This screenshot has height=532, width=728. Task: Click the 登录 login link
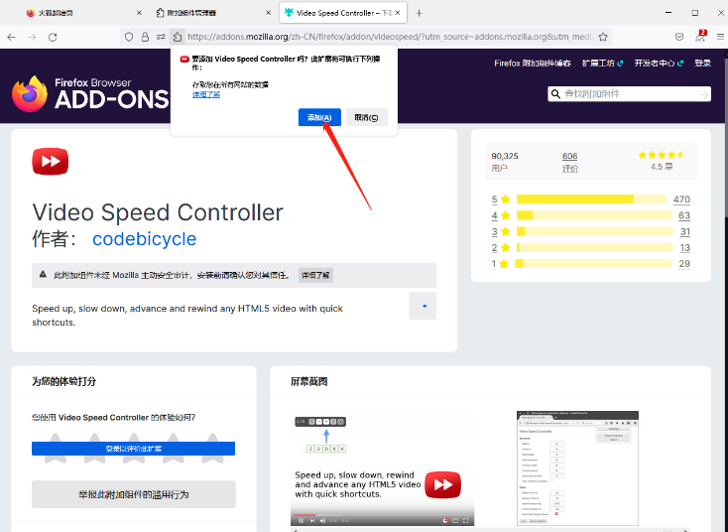click(702, 64)
